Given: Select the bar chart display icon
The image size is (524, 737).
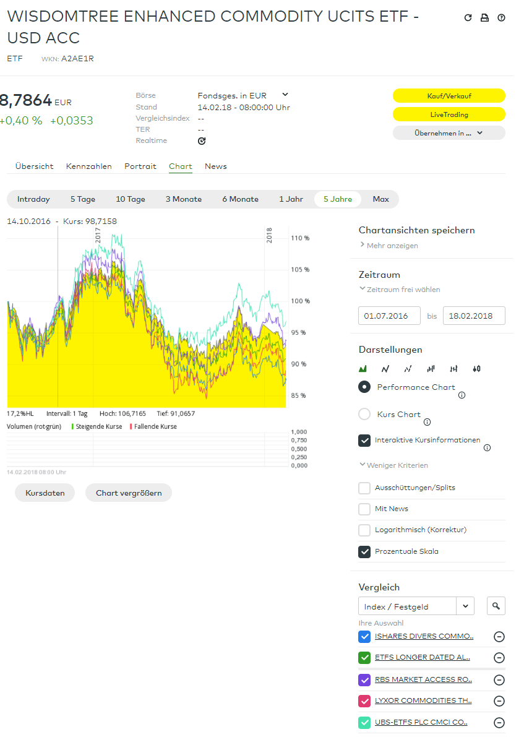Looking at the screenshot, I should (x=431, y=369).
